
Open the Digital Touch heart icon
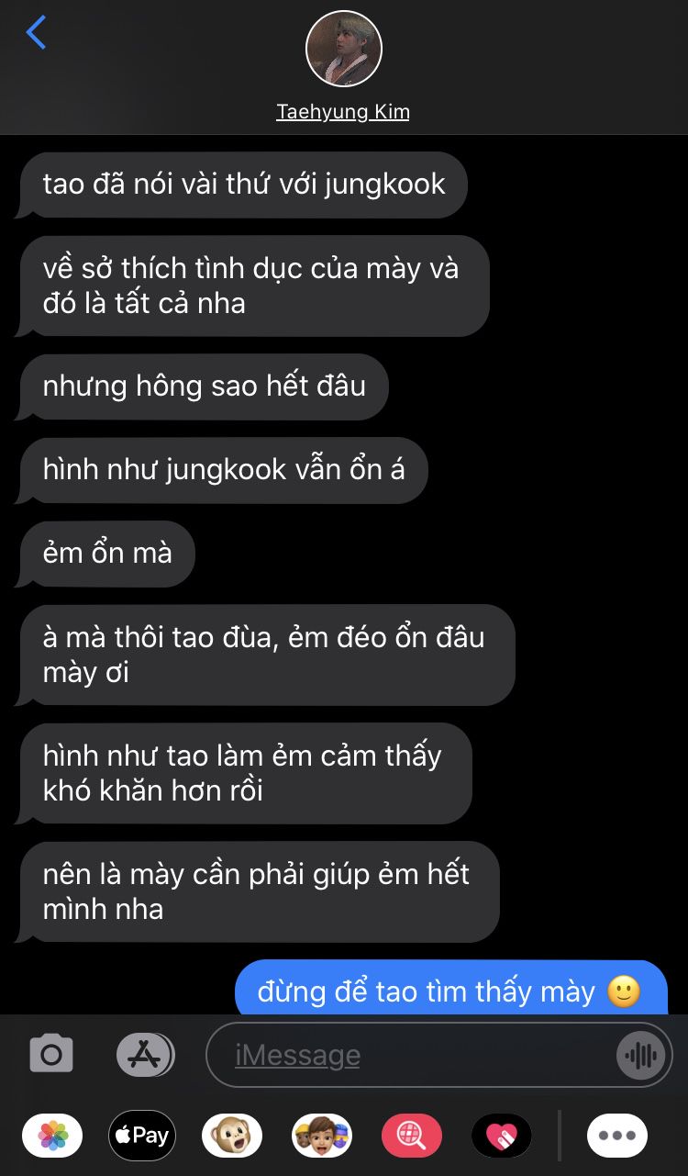(501, 1136)
